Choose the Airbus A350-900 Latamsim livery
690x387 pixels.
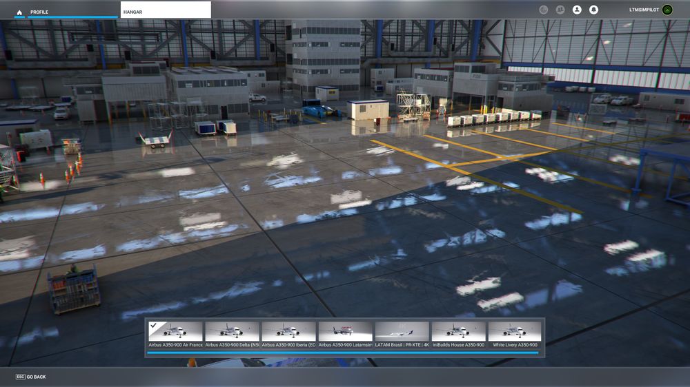(x=346, y=331)
